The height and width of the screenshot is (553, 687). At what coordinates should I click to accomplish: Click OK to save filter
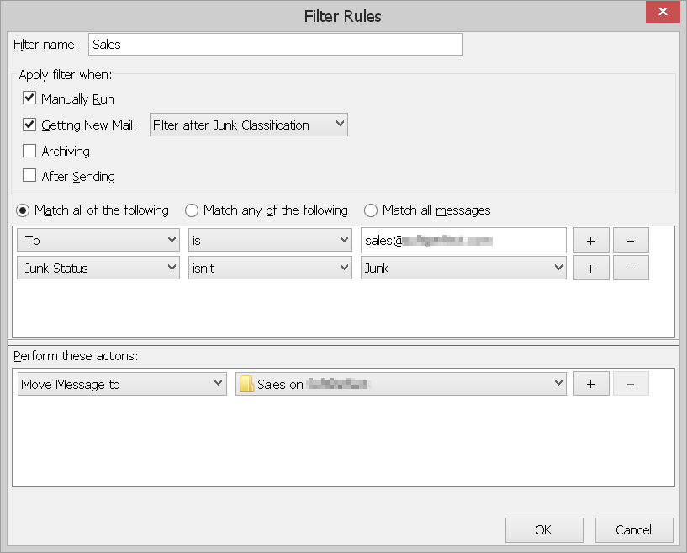(x=544, y=530)
